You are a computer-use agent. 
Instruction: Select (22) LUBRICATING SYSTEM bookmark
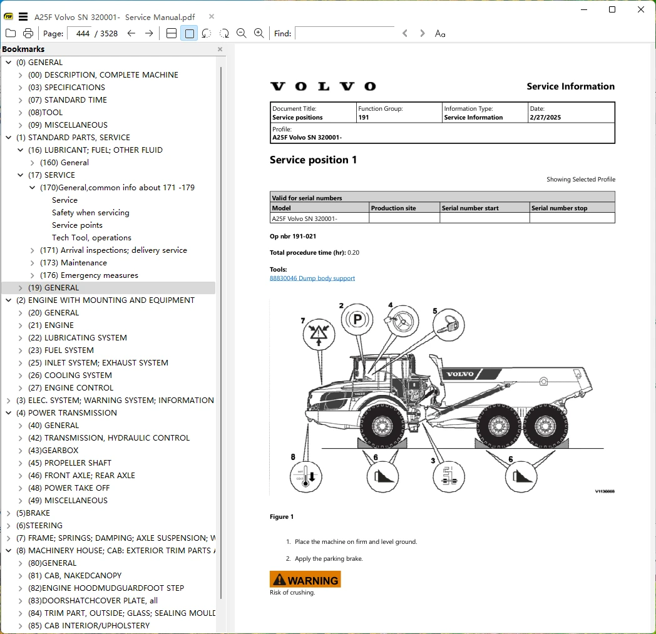click(x=78, y=337)
